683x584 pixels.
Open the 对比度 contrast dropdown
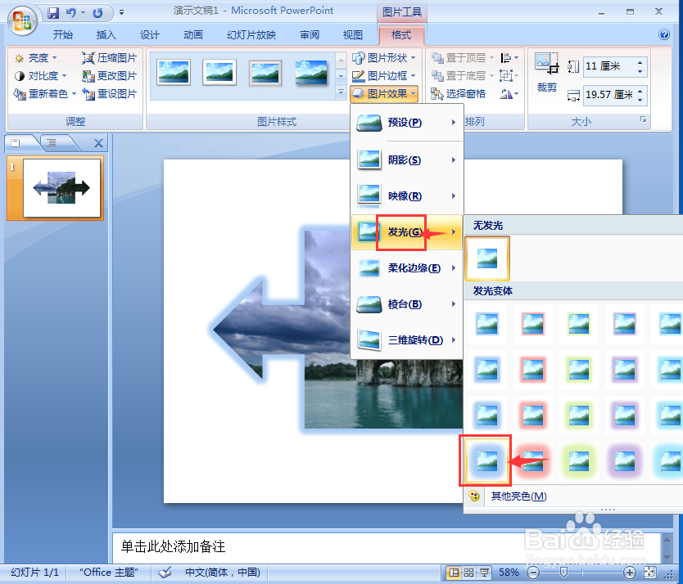40,76
